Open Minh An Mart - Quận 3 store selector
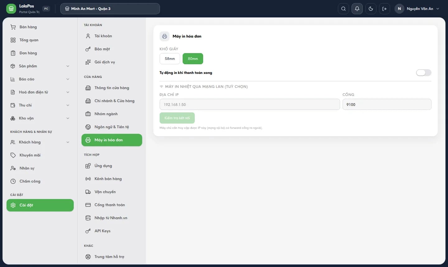 (110, 9)
